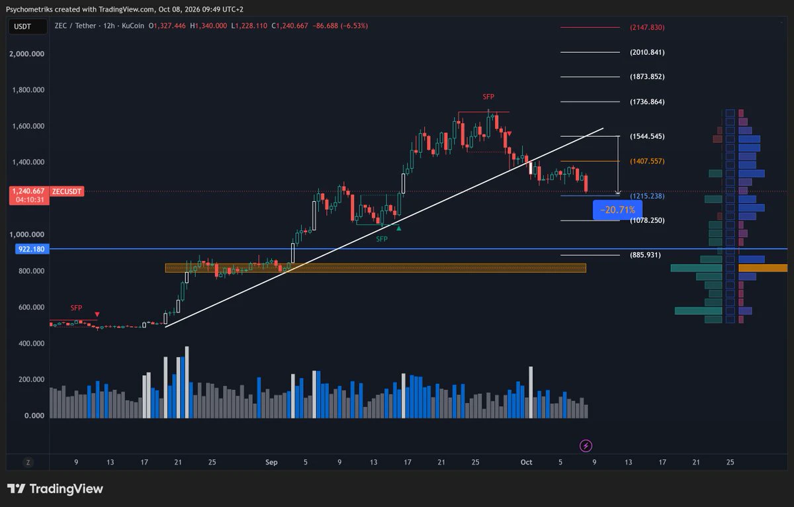
Task: Select the (2010.841) level label
Action: click(647, 52)
